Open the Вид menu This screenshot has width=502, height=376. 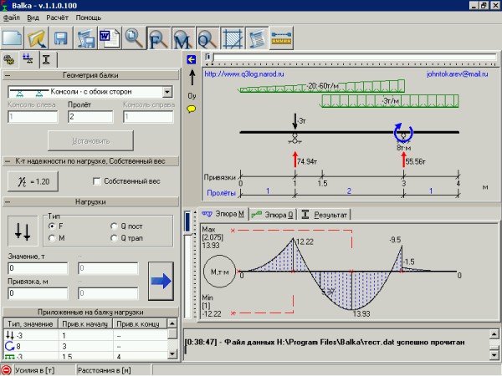click(x=33, y=18)
